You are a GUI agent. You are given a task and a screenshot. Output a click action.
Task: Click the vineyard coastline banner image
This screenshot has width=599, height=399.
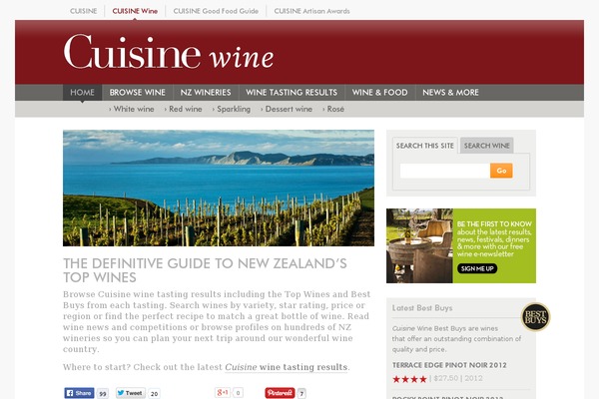(x=219, y=188)
